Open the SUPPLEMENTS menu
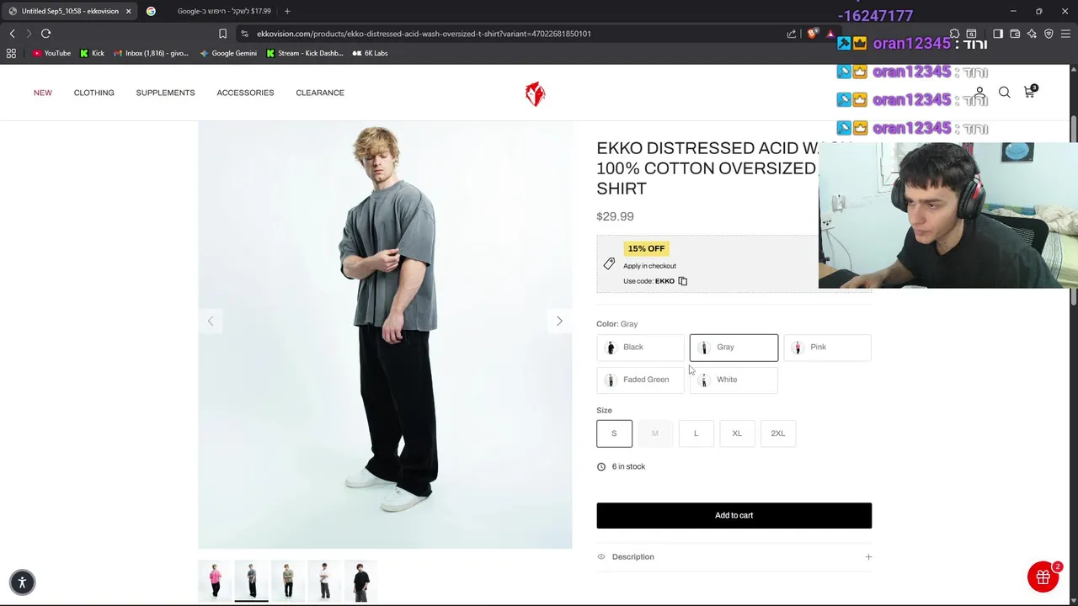 pos(165,93)
